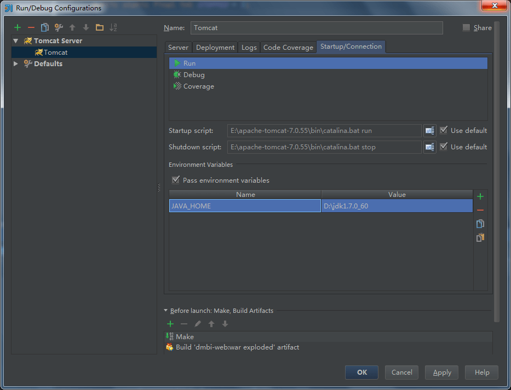The image size is (511, 390).
Task: Uncheck Use default for the shutdown script
Action: [x=443, y=147]
